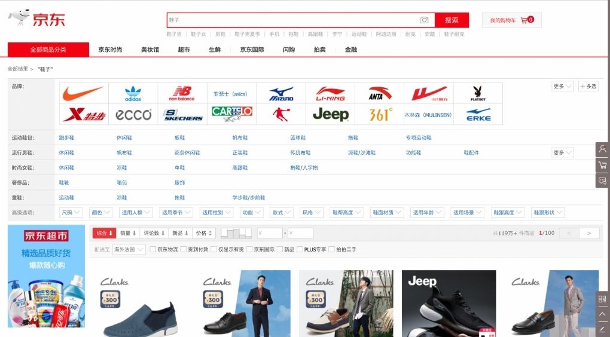610x337 pixels.
Task: Select the adidas brand logo
Action: coord(133,93)
